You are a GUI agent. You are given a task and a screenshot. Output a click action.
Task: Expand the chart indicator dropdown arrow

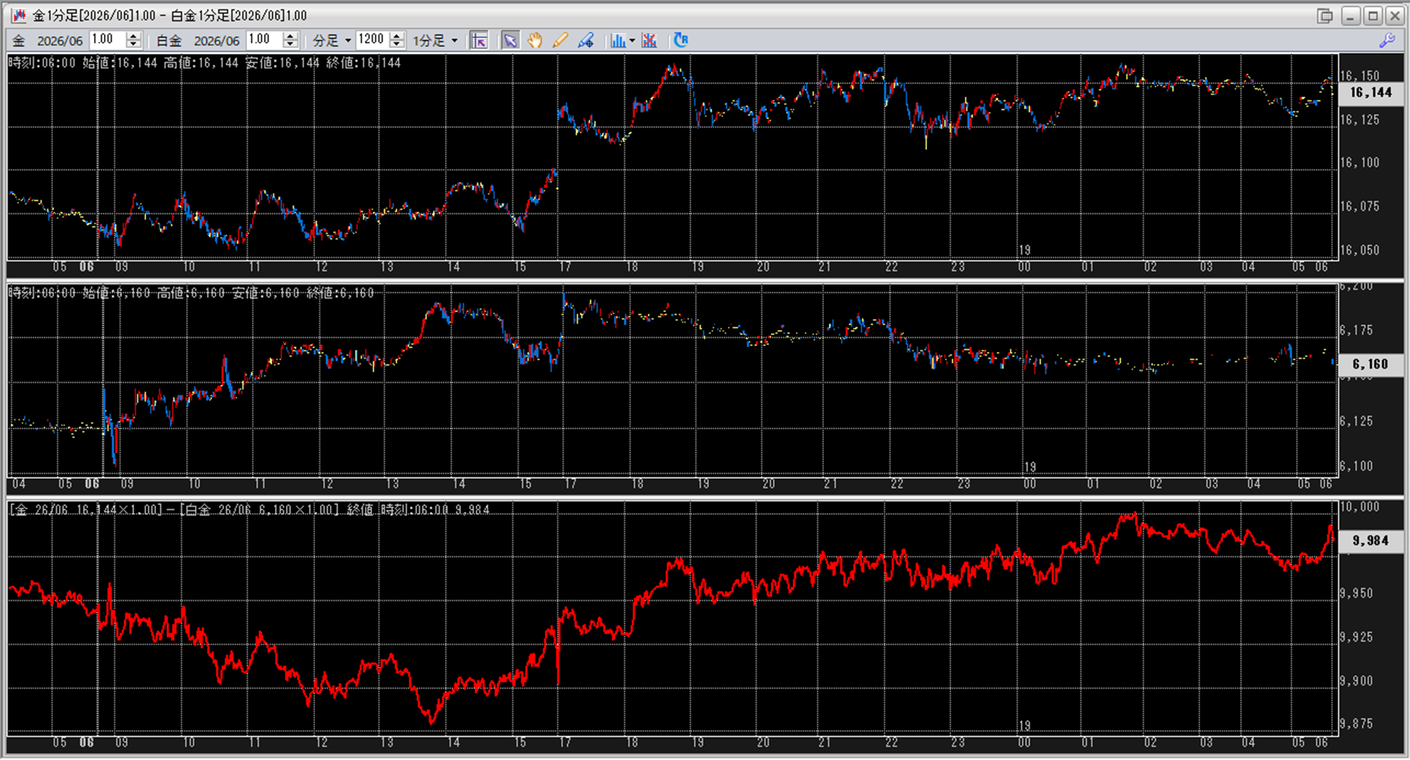click(632, 41)
